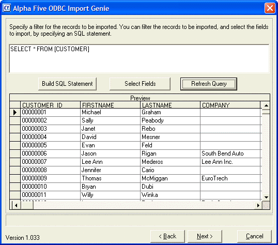
Task: Click the FIRSTNAME column header
Action: [110, 105]
